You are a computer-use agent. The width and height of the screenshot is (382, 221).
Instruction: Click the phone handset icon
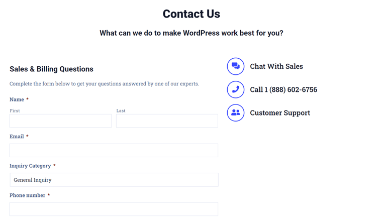236,89
